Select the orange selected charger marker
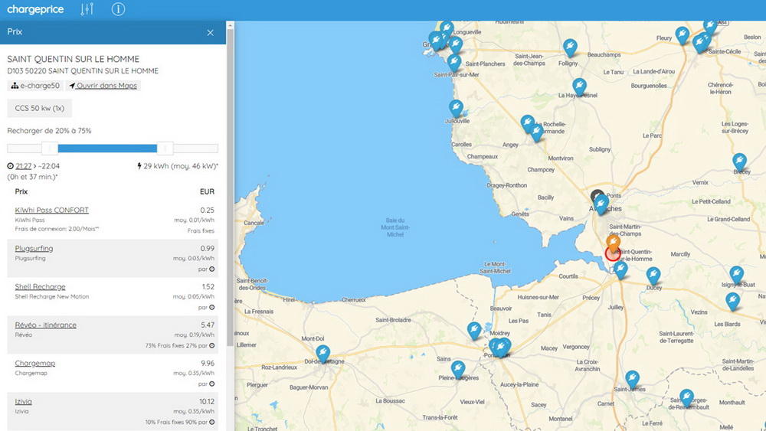This screenshot has height=431, width=766. (x=613, y=243)
